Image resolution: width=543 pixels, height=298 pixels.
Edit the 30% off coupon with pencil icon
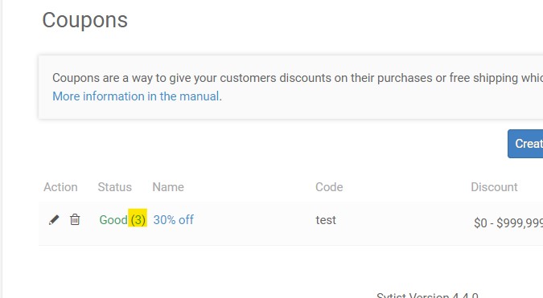54,219
